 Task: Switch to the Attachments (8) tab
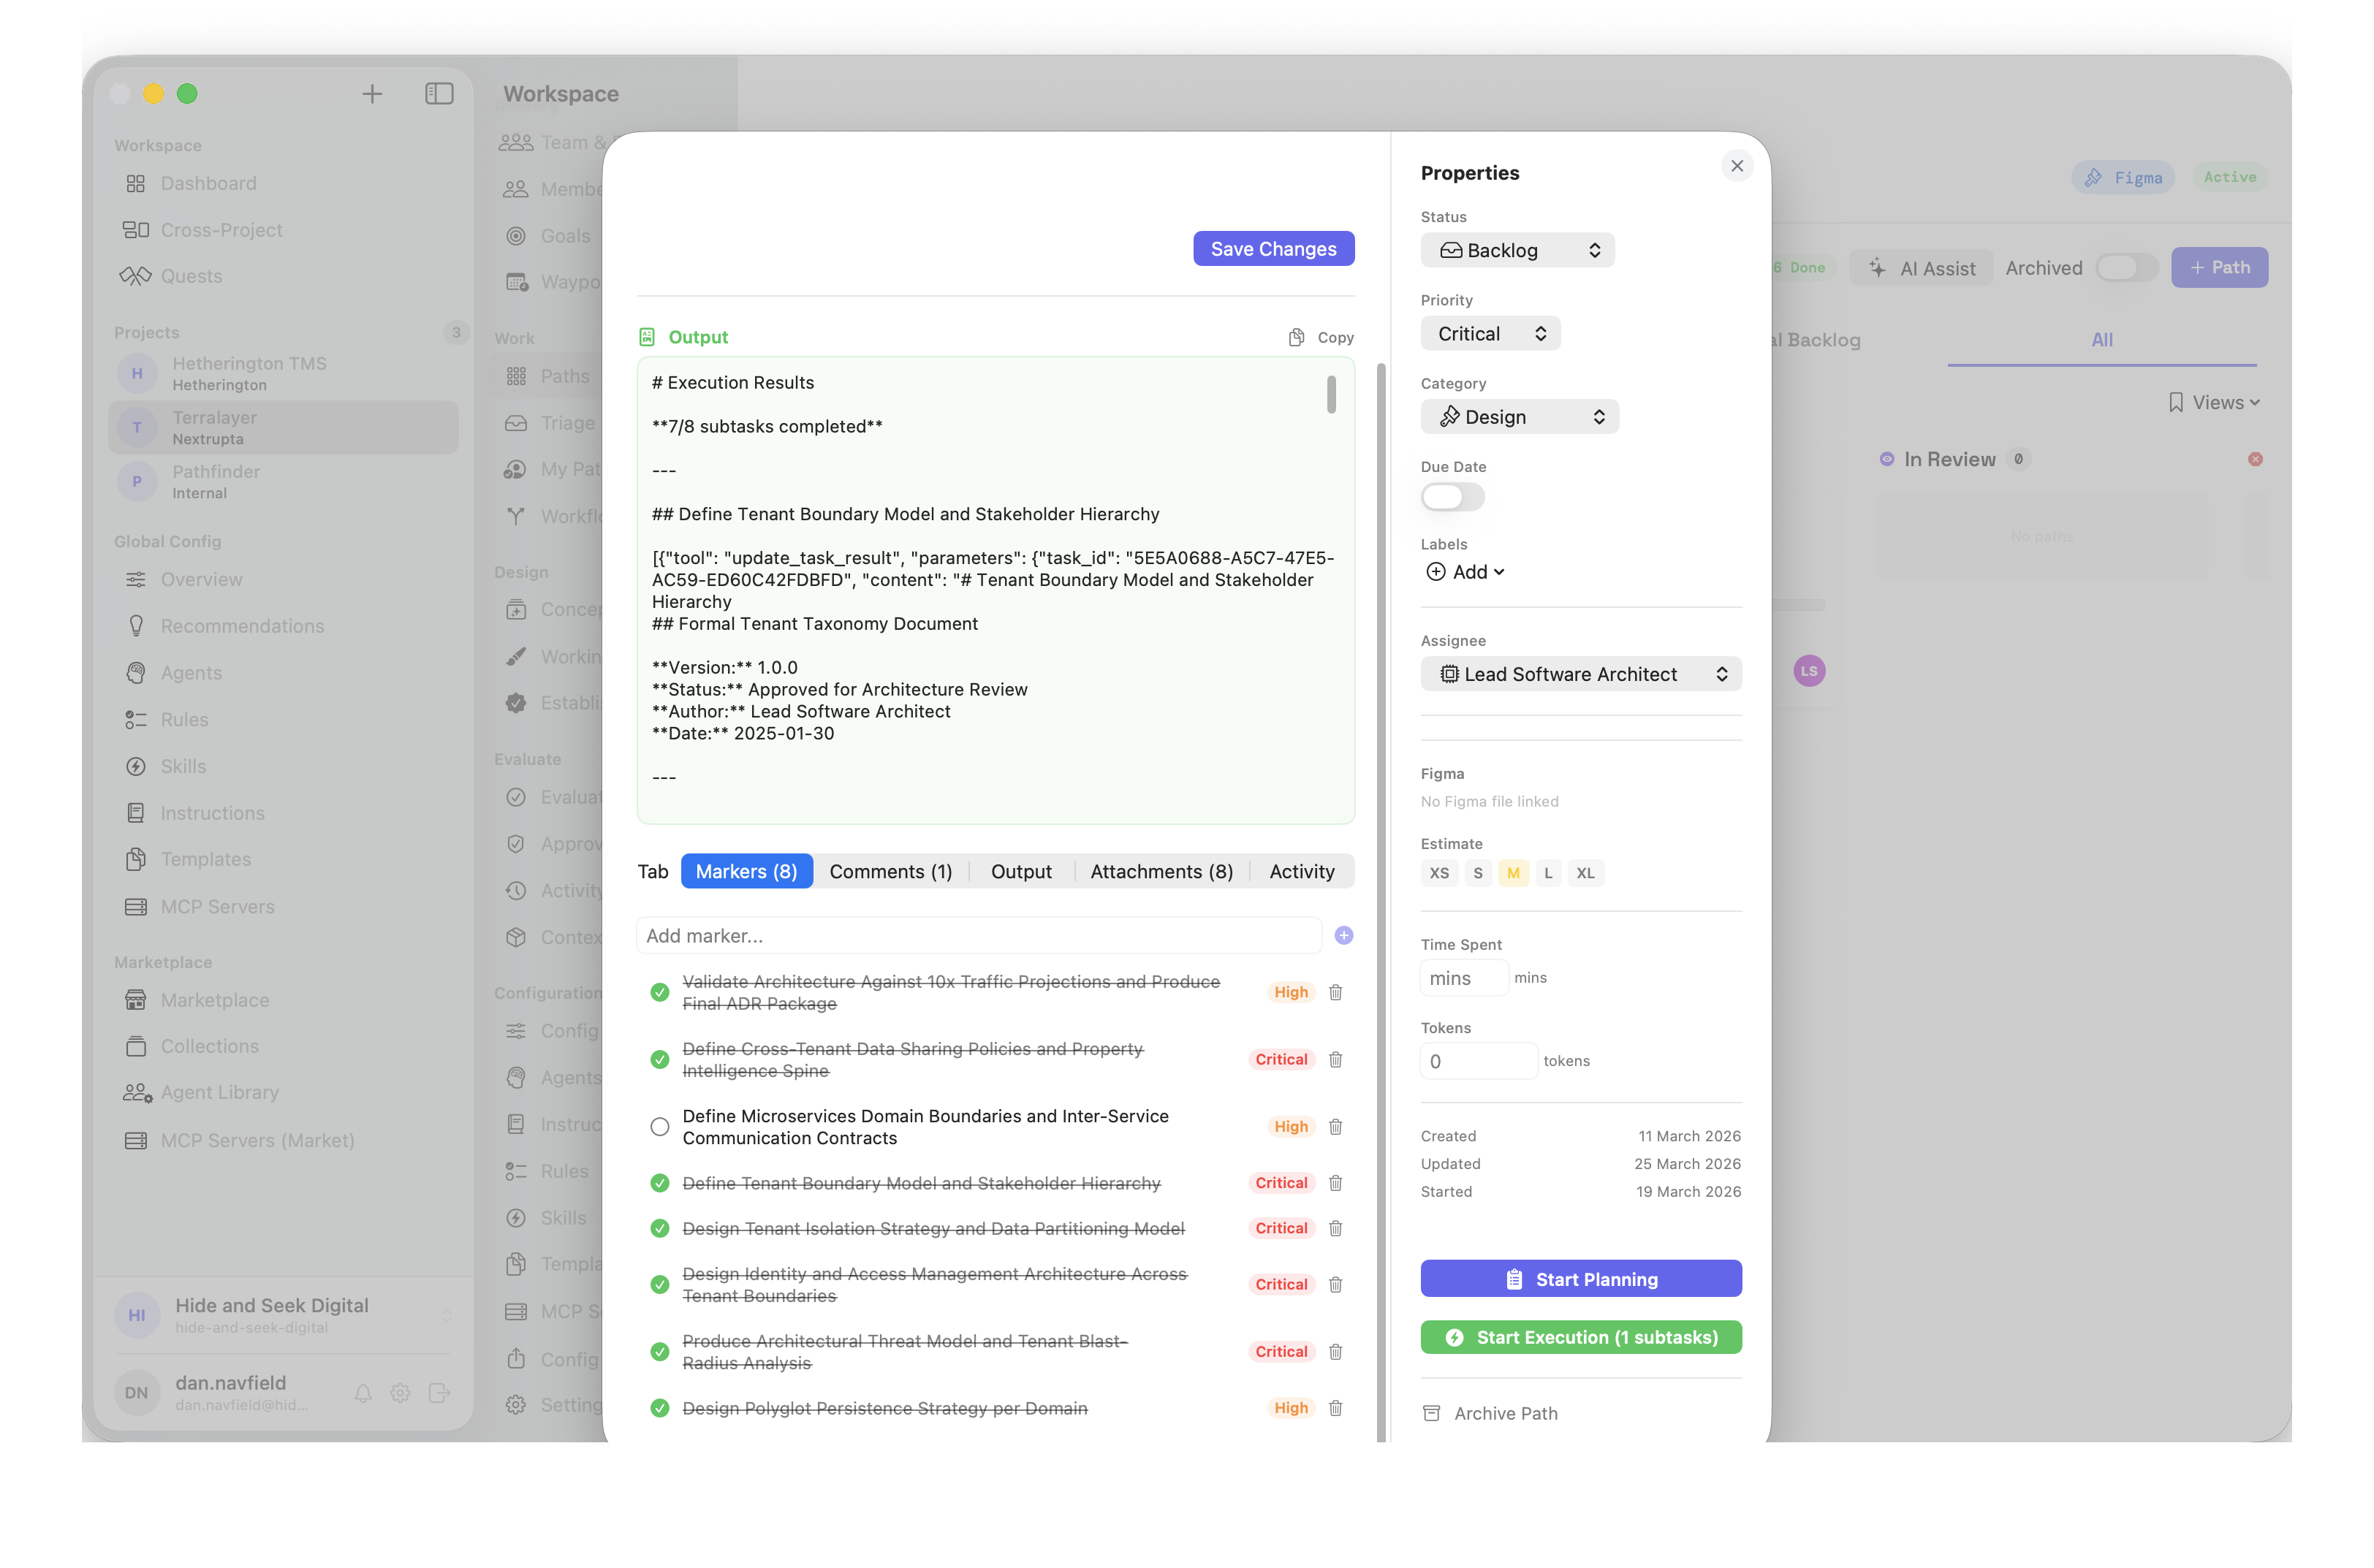click(1161, 871)
